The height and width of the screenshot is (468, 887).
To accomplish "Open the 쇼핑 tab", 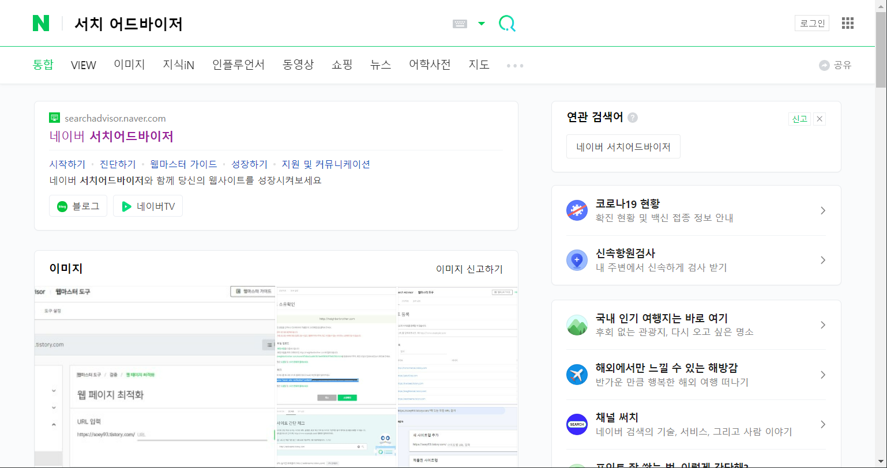I will pyautogui.click(x=342, y=65).
